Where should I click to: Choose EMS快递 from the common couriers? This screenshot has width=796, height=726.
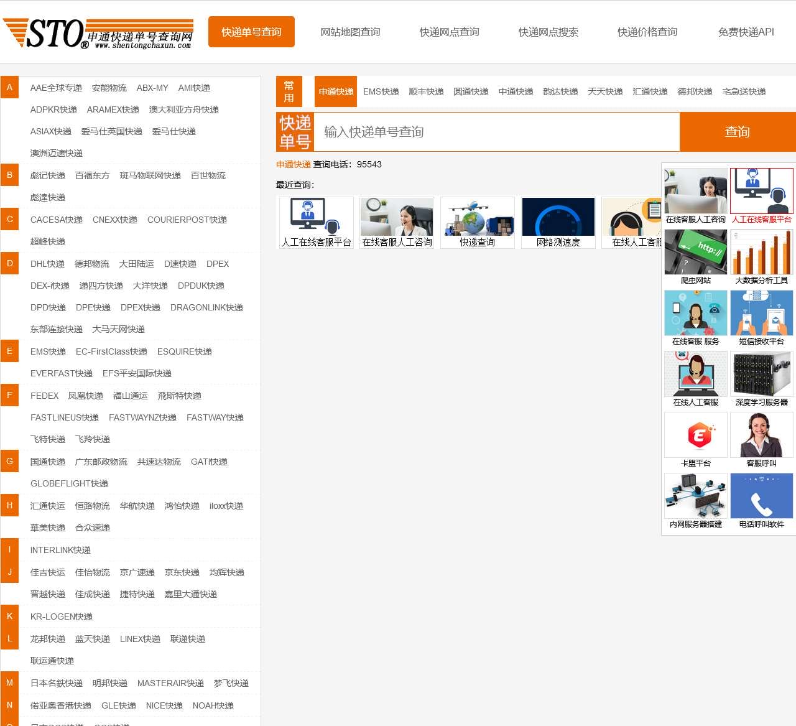[381, 91]
